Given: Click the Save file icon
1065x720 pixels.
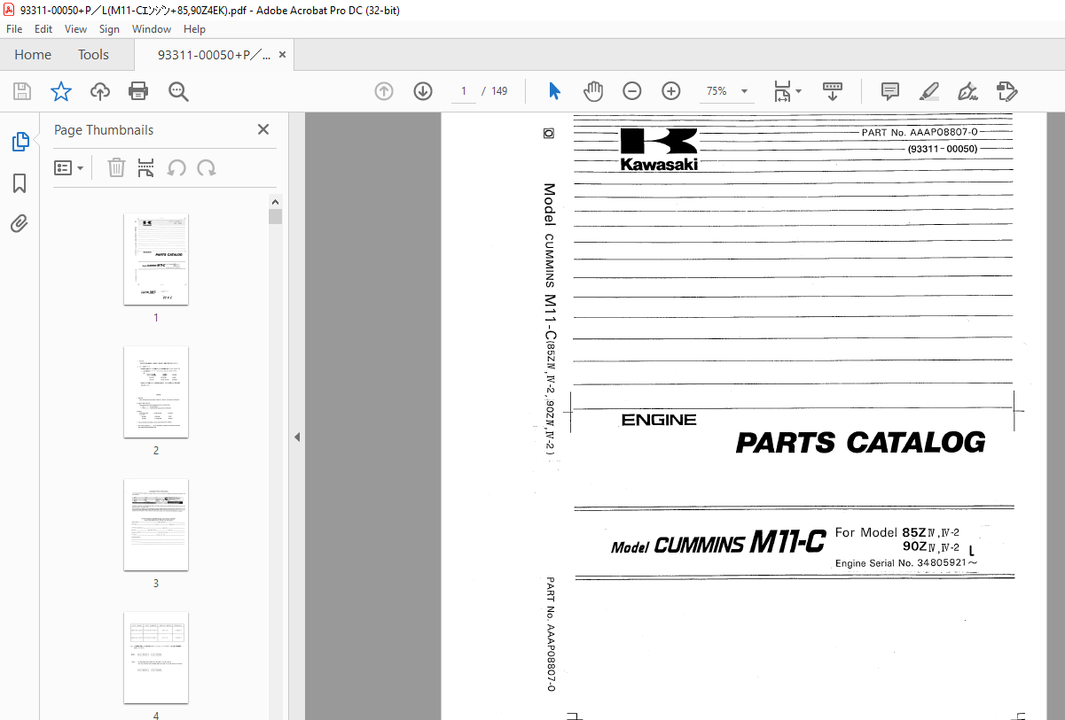Looking at the screenshot, I should (22, 91).
